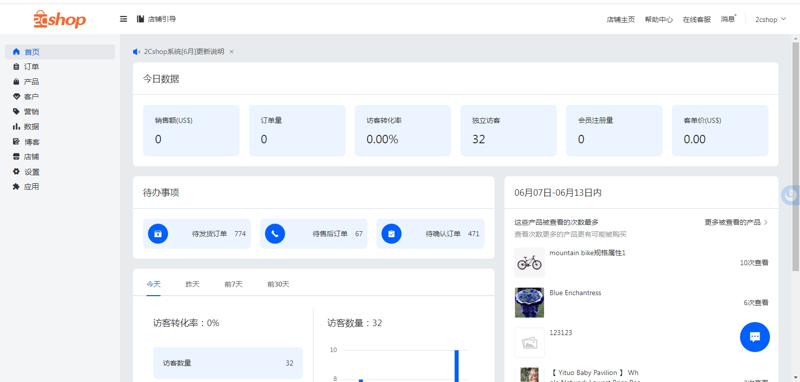The image size is (800, 382).
Task: Select the 今天 tab
Action: [x=153, y=284]
